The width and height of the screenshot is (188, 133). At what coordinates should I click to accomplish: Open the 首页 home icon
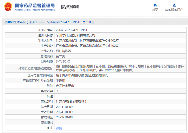coord(155,5)
